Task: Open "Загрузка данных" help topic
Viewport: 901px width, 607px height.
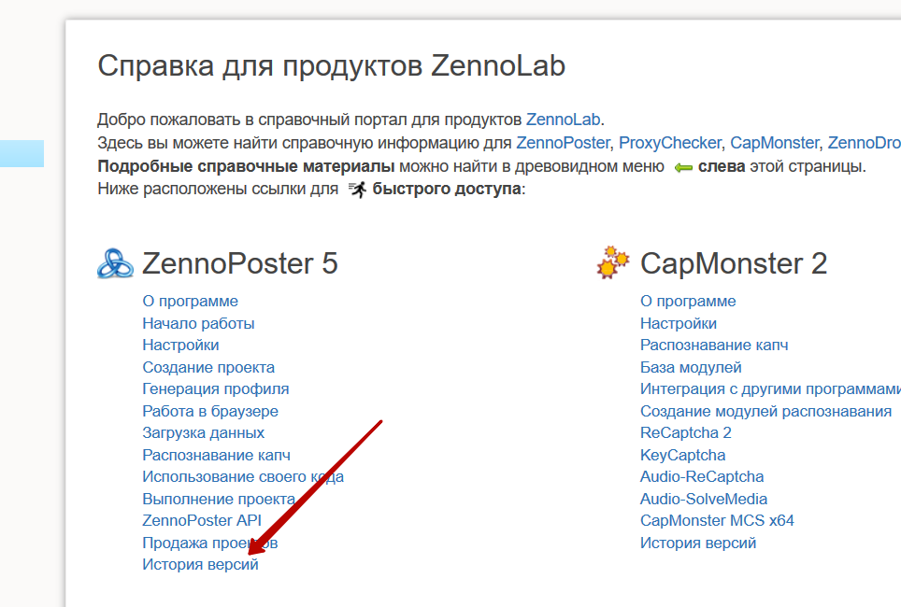Action: [x=203, y=432]
